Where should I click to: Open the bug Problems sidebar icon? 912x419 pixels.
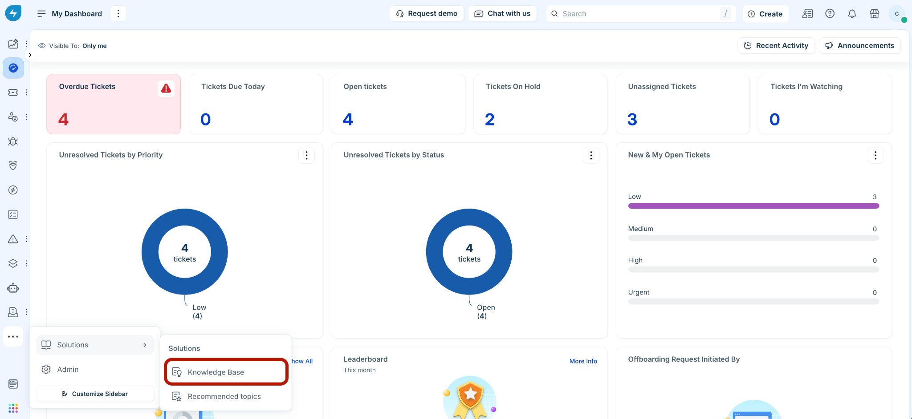point(13,141)
